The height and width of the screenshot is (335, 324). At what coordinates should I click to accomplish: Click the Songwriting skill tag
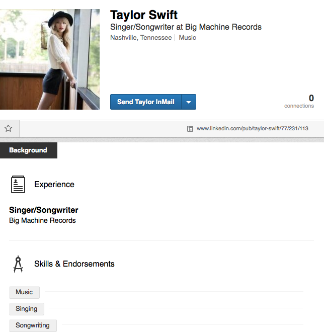point(33,325)
